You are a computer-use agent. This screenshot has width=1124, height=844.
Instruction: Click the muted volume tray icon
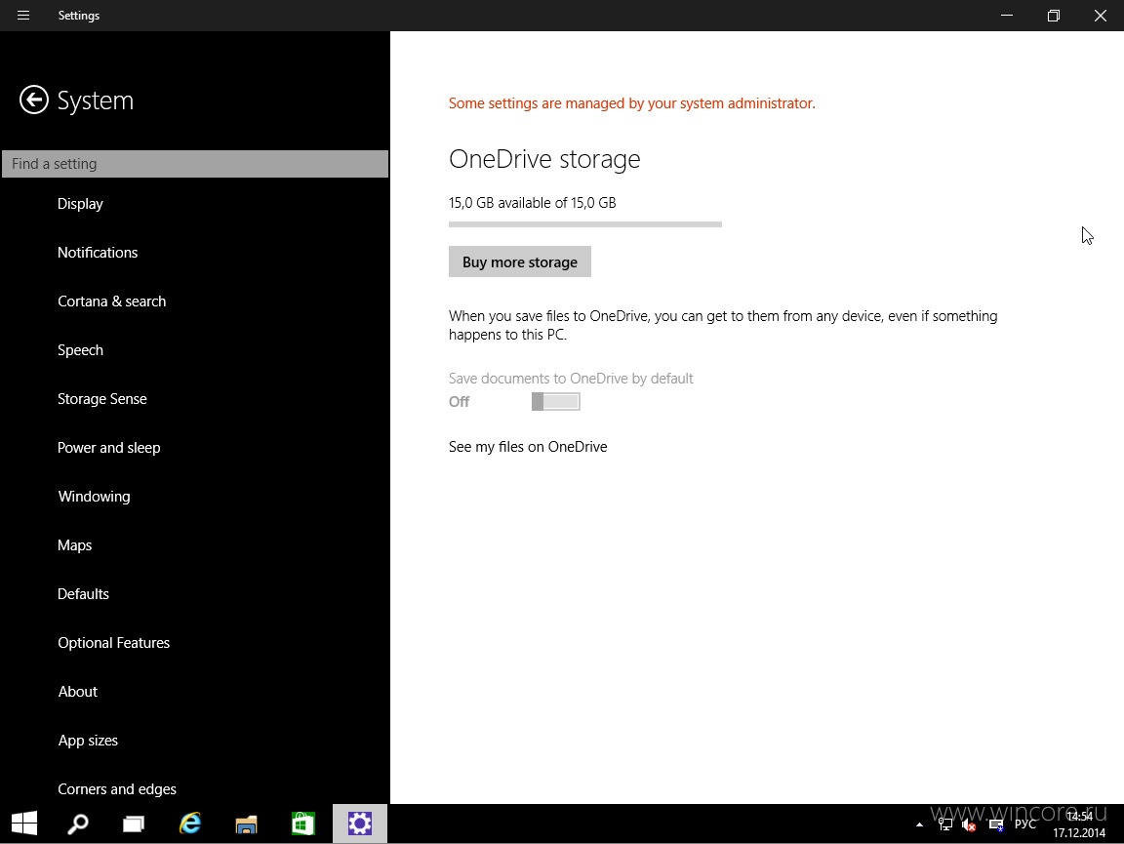pos(969,825)
